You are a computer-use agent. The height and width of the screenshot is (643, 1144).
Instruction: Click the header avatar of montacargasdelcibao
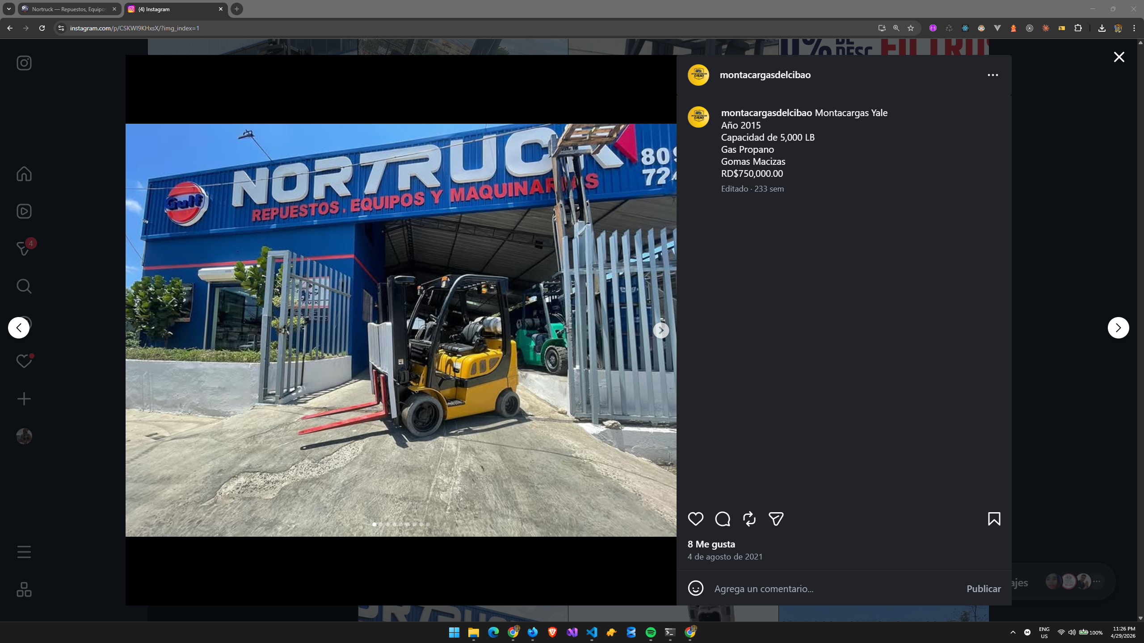point(698,75)
